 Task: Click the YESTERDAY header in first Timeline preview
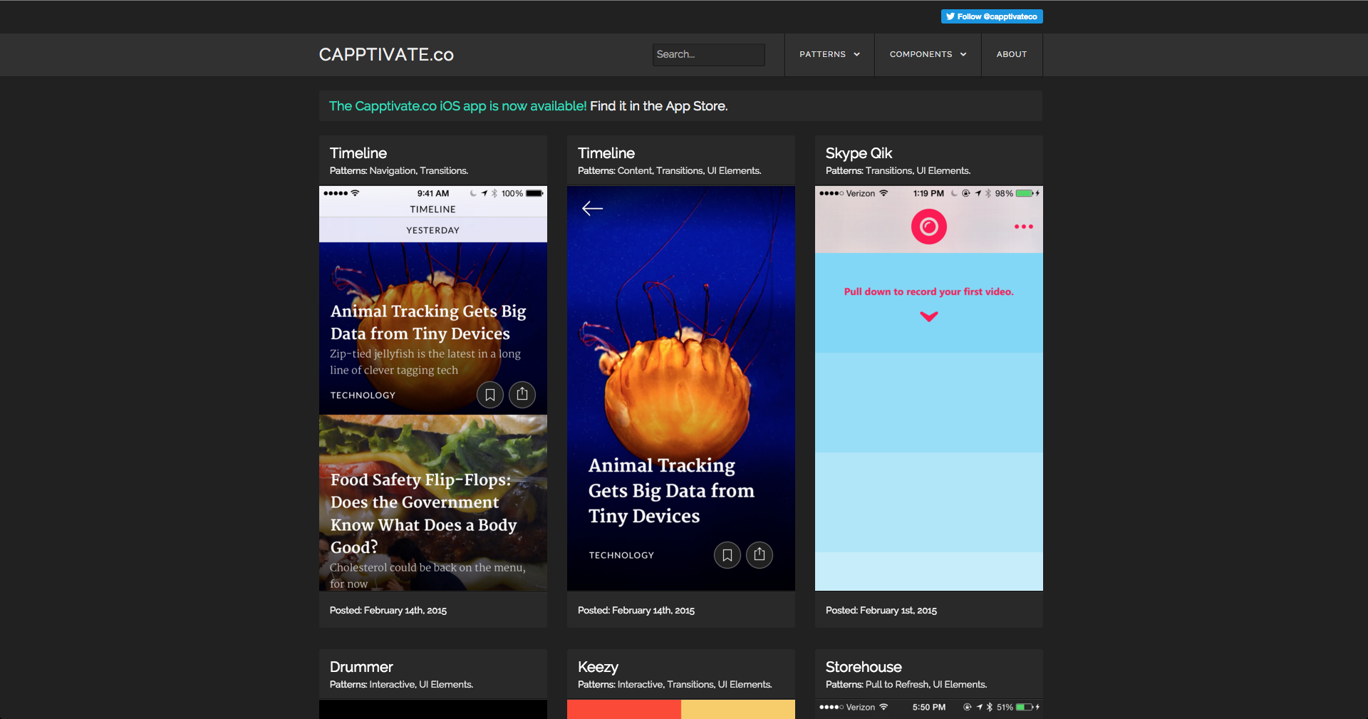pyautogui.click(x=433, y=230)
